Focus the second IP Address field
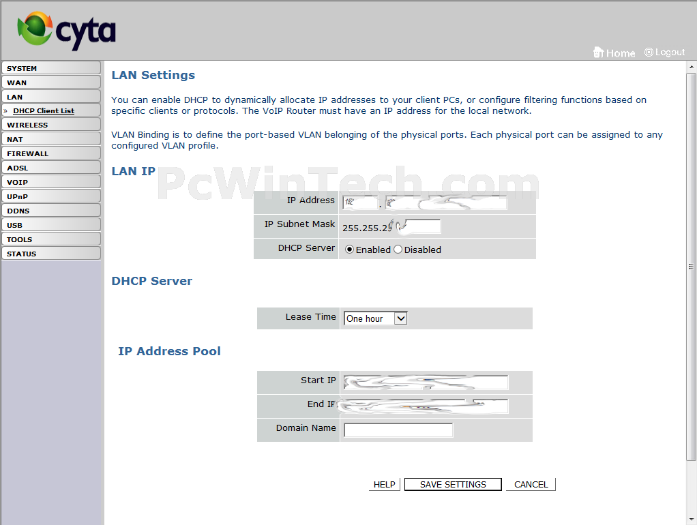 [446, 202]
